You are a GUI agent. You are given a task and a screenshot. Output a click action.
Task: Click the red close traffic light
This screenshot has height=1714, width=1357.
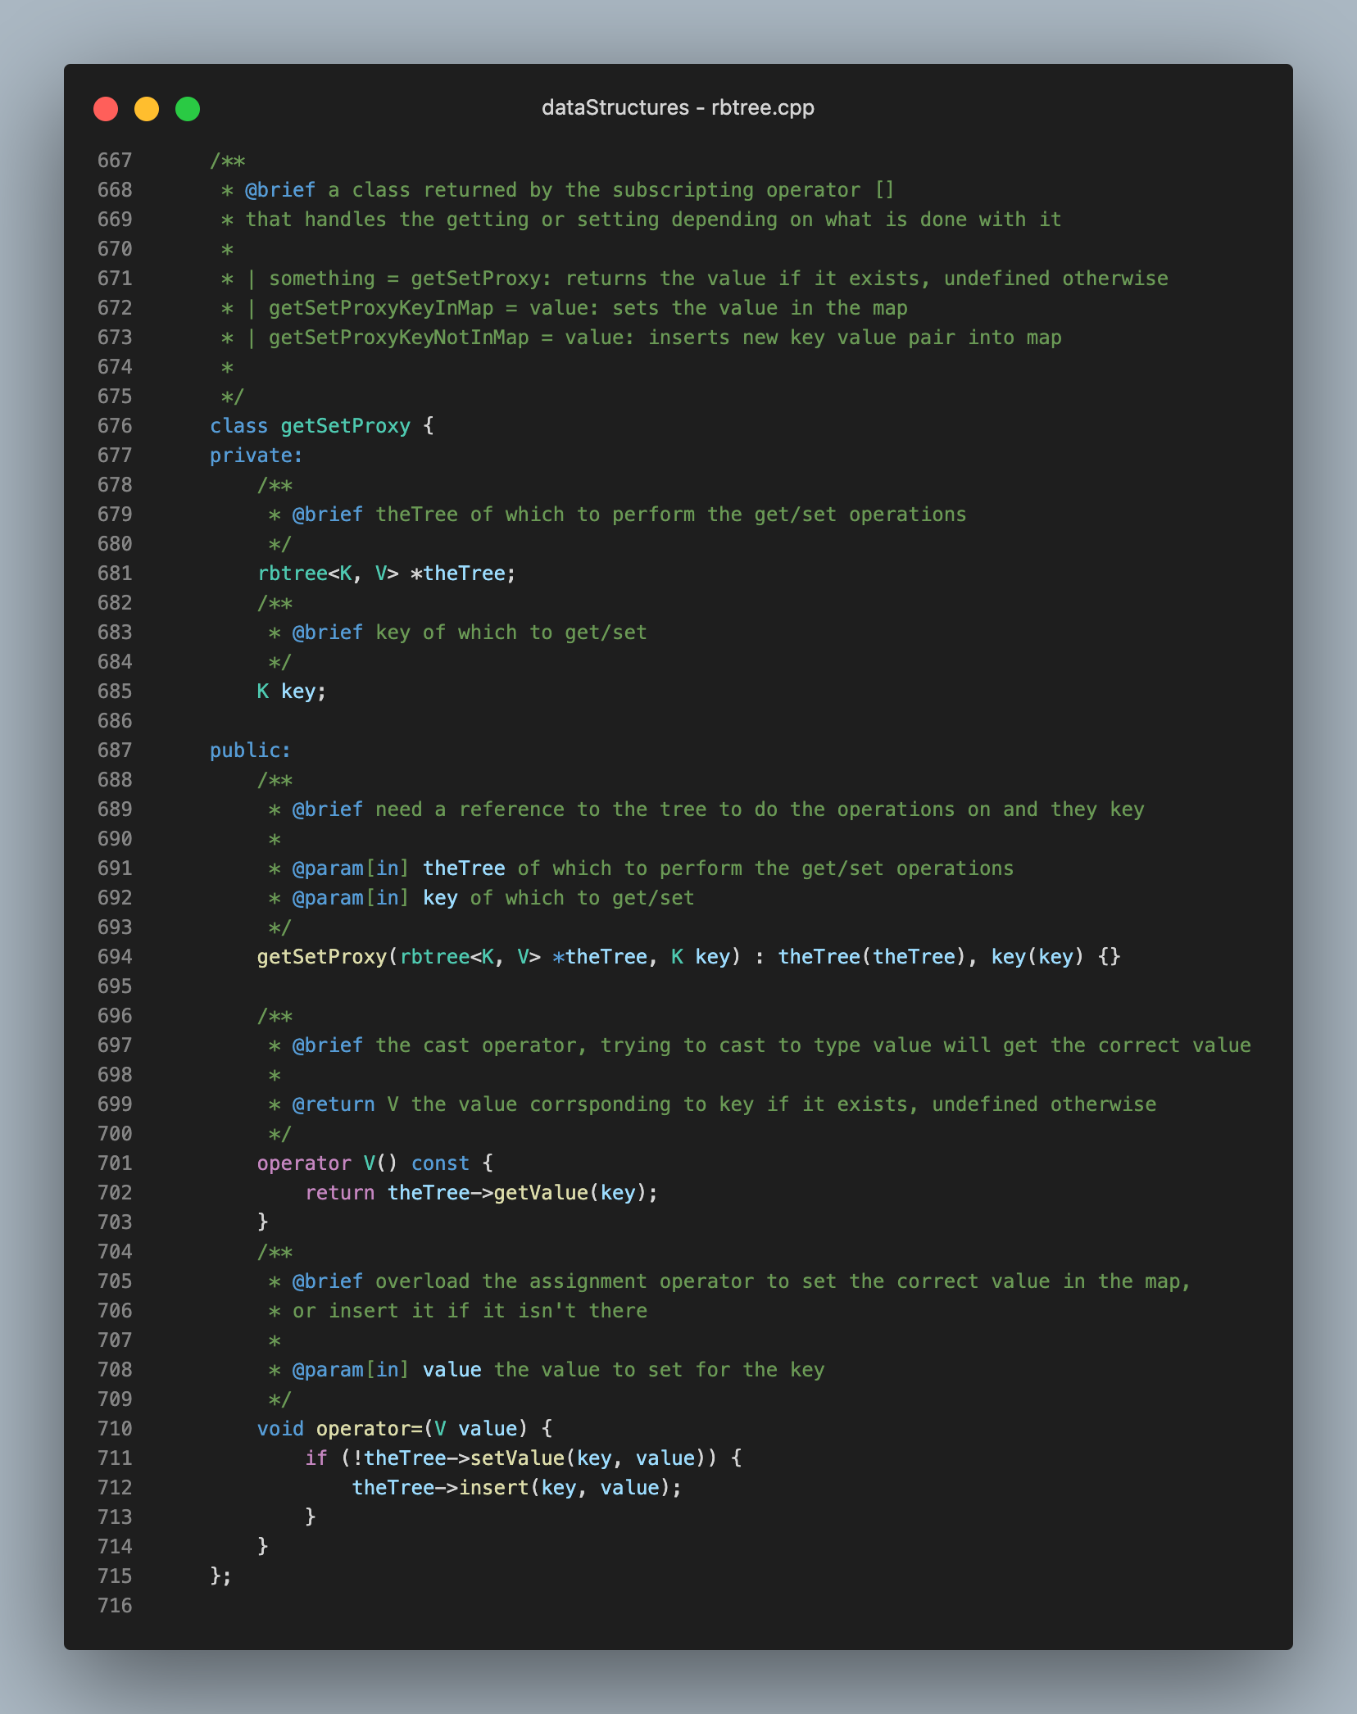click(x=106, y=107)
